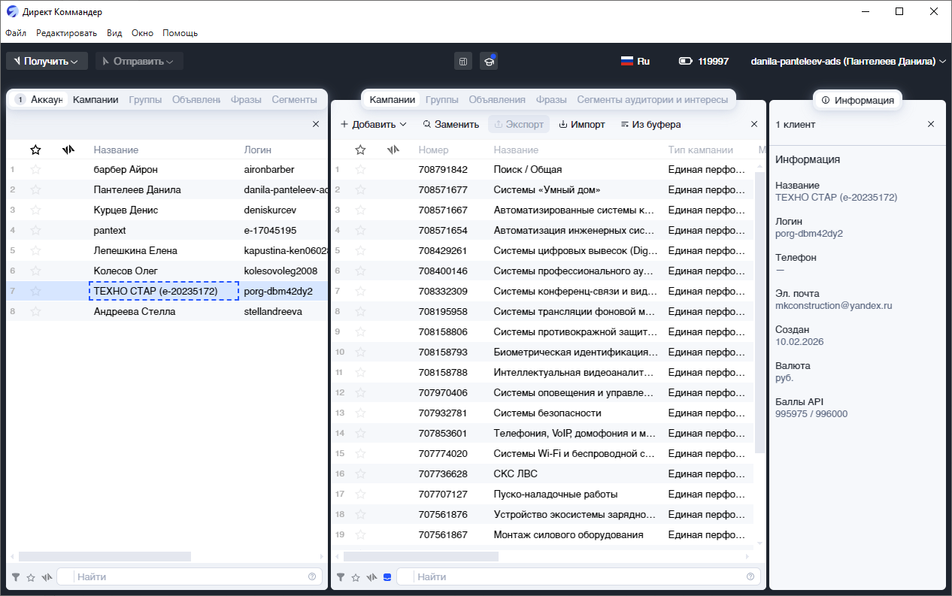Open the danila-panteleev-ads account dropdown
This screenshot has height=596, width=952.
tap(848, 62)
